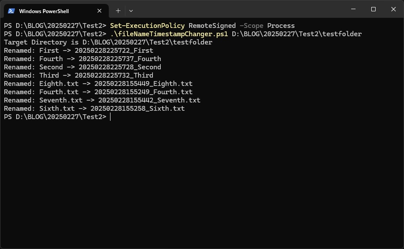
Task: Click the 20250228155449_Eighth.txt output entry
Action: tap(143, 84)
